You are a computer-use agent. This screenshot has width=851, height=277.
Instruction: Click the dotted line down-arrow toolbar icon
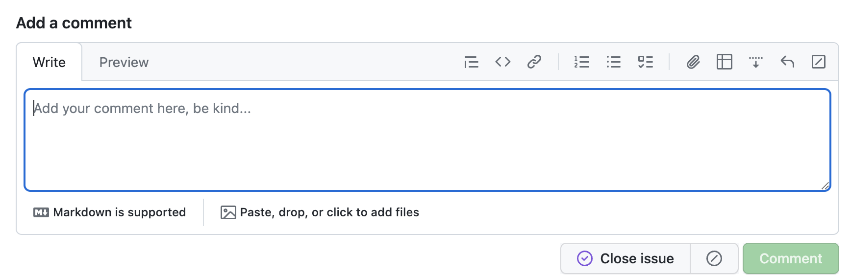pos(756,62)
